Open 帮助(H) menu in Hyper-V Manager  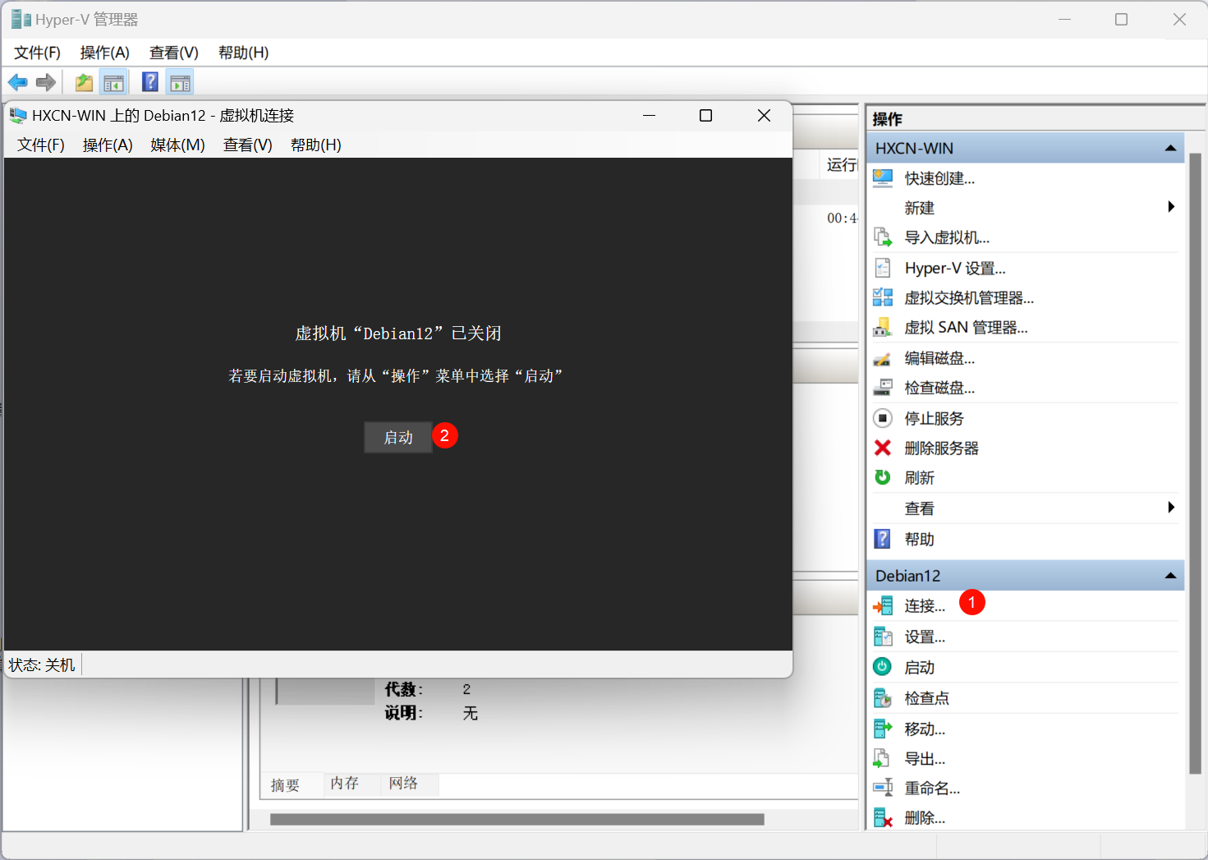pos(244,53)
